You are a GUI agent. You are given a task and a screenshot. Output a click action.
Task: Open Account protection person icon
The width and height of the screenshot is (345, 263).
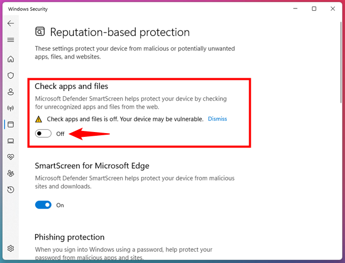pyautogui.click(x=11, y=92)
